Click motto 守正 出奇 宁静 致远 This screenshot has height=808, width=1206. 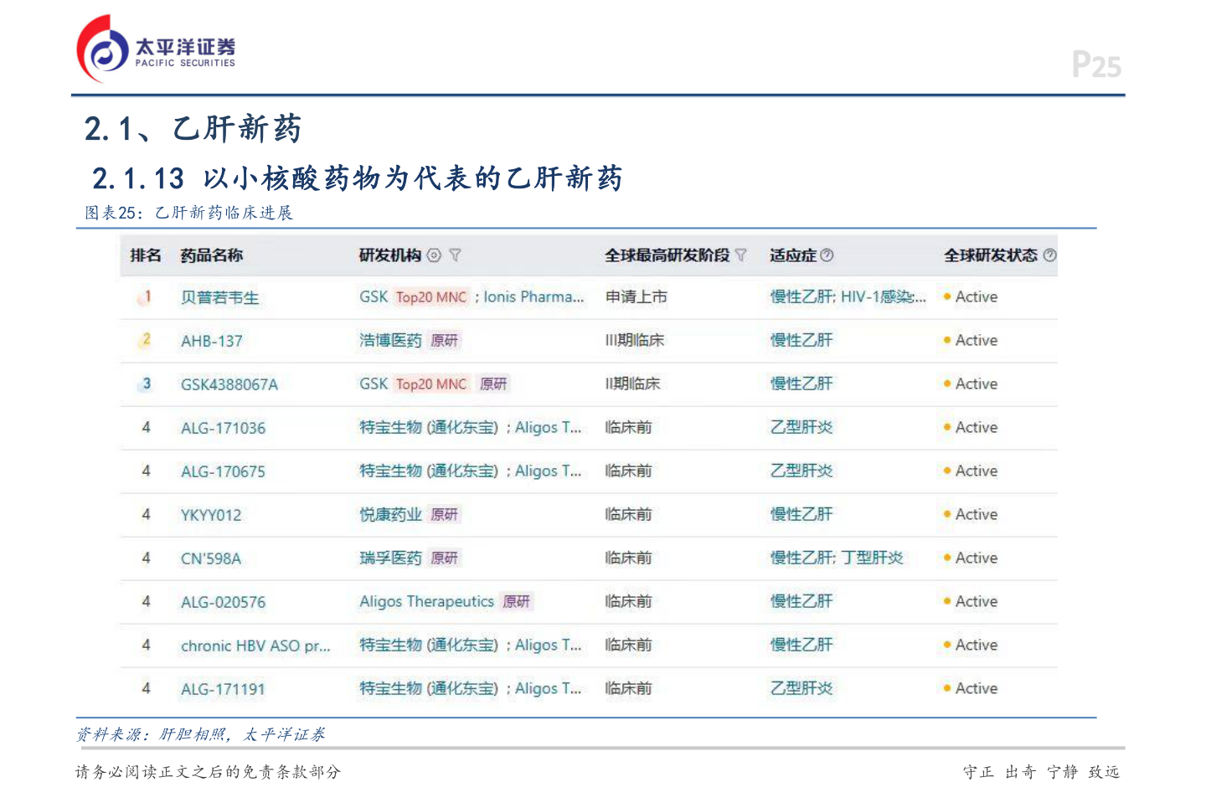click(x=1041, y=772)
